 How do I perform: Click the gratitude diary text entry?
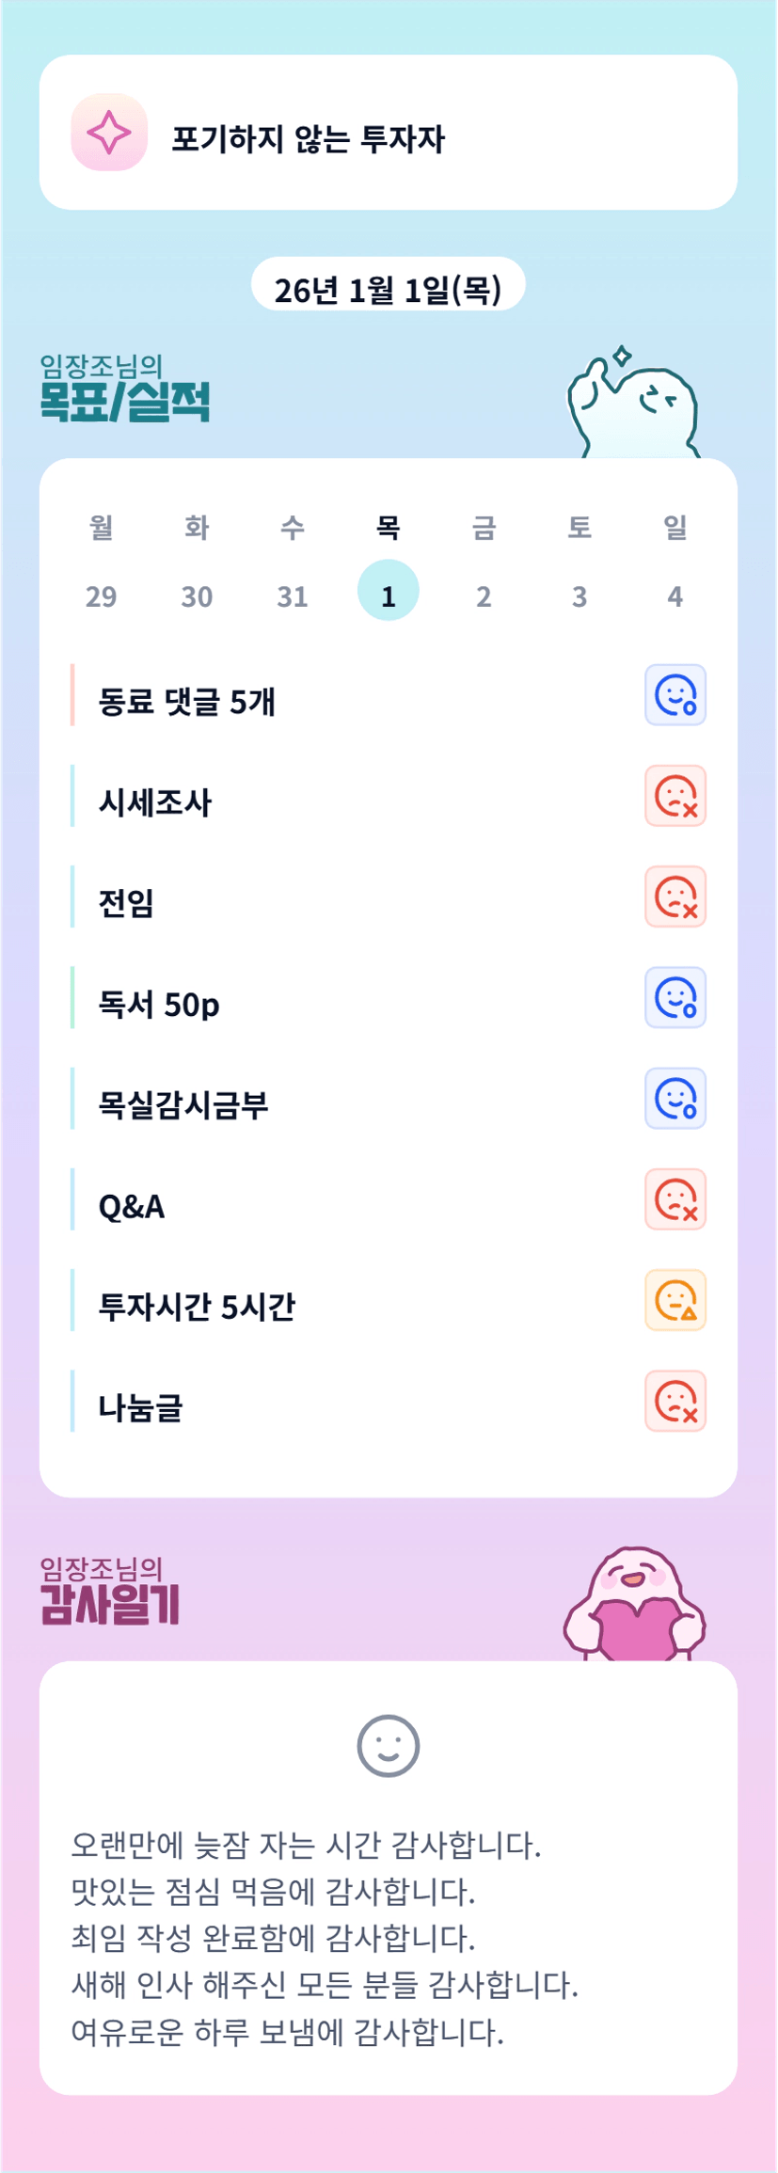[325, 1937]
